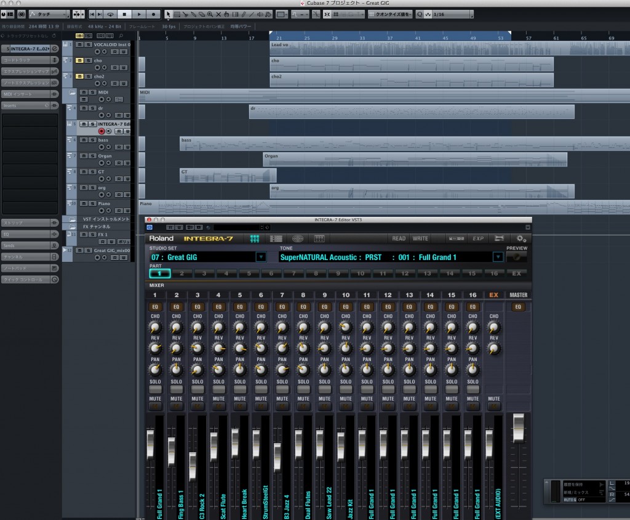Select the Object Selection arrow tool
Image resolution: width=630 pixels, height=520 pixels.
pyautogui.click(x=169, y=14)
